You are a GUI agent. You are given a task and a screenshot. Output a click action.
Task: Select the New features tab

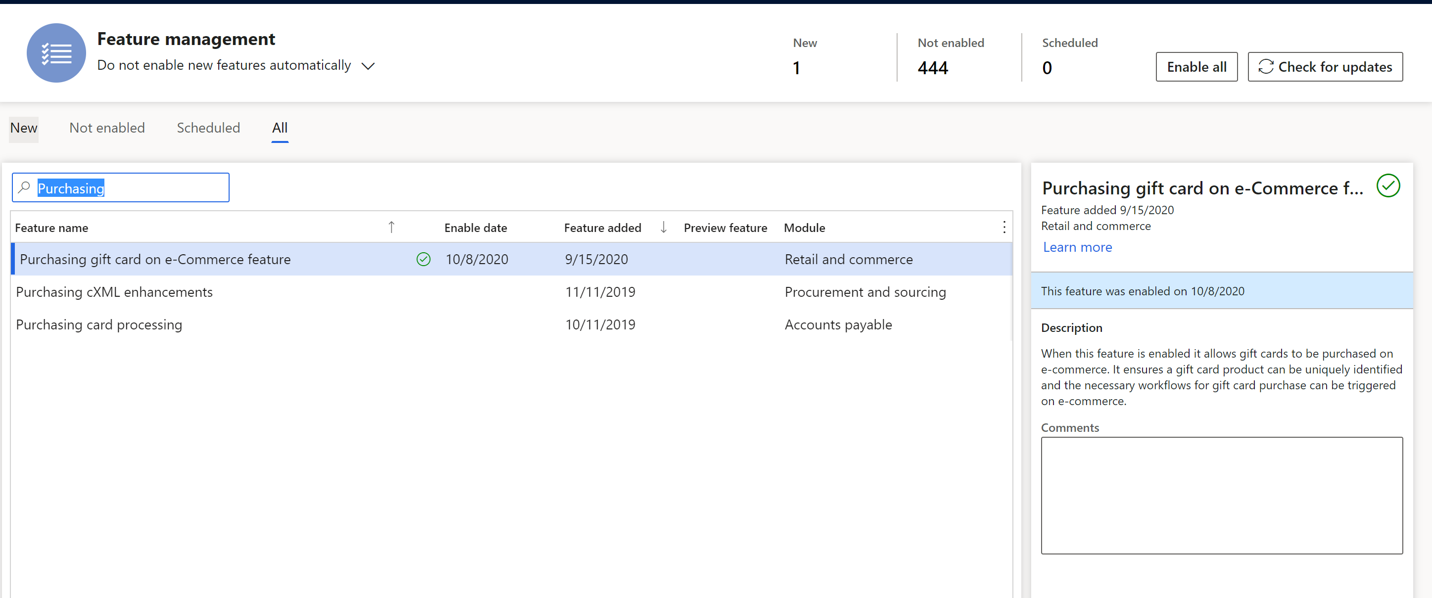pyautogui.click(x=22, y=128)
